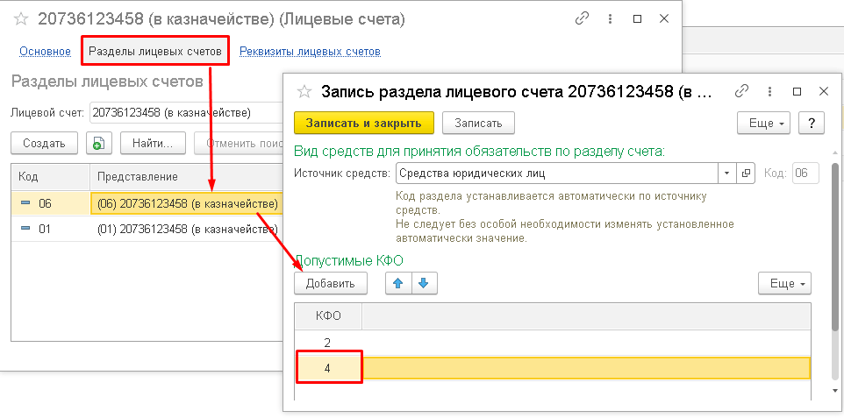Open the vertical dots menu in dialog title
Viewport: 844px width, 418px height.
coord(769,92)
